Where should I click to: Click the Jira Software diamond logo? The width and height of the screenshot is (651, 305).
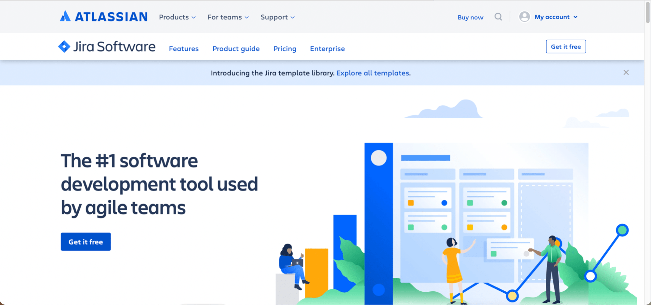(x=64, y=46)
